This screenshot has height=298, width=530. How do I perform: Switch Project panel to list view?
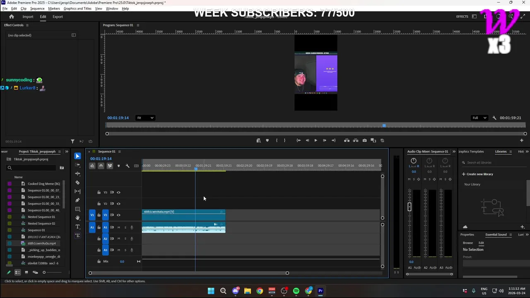[18, 272]
